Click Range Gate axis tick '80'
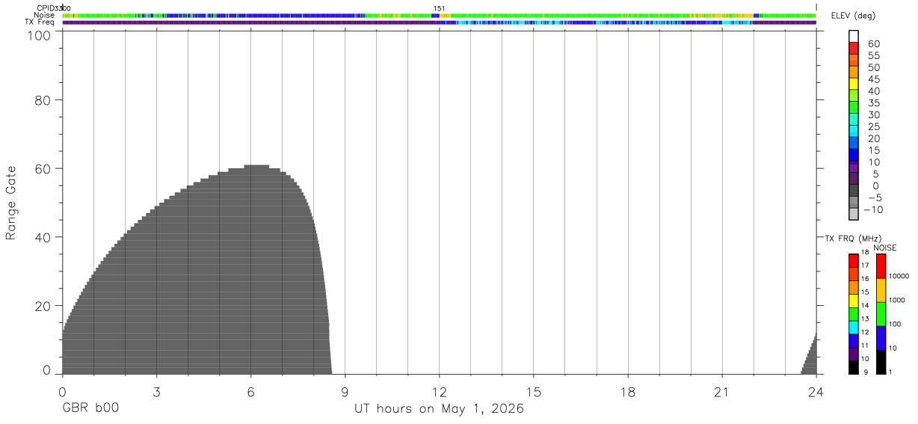 pyautogui.click(x=43, y=99)
